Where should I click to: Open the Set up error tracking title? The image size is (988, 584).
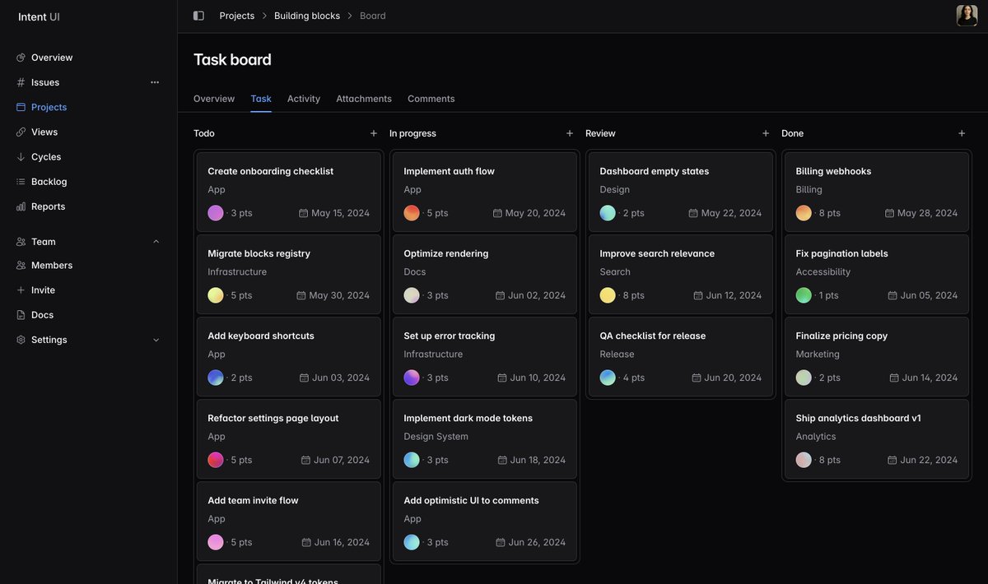(x=450, y=336)
